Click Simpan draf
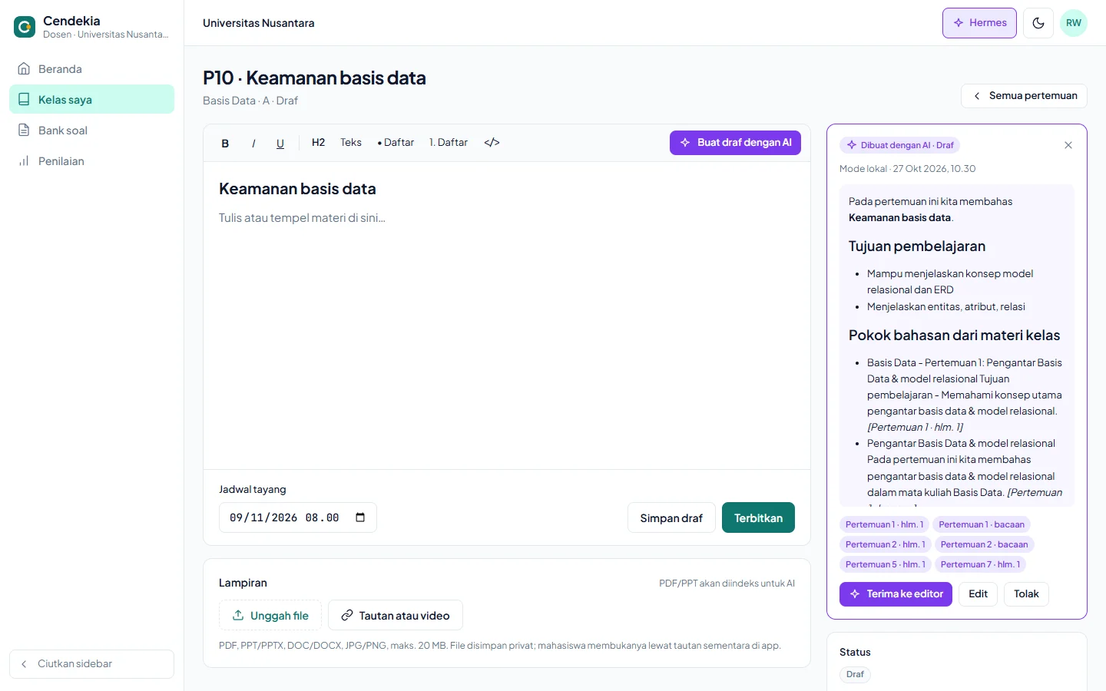This screenshot has height=691, width=1106. (x=671, y=517)
